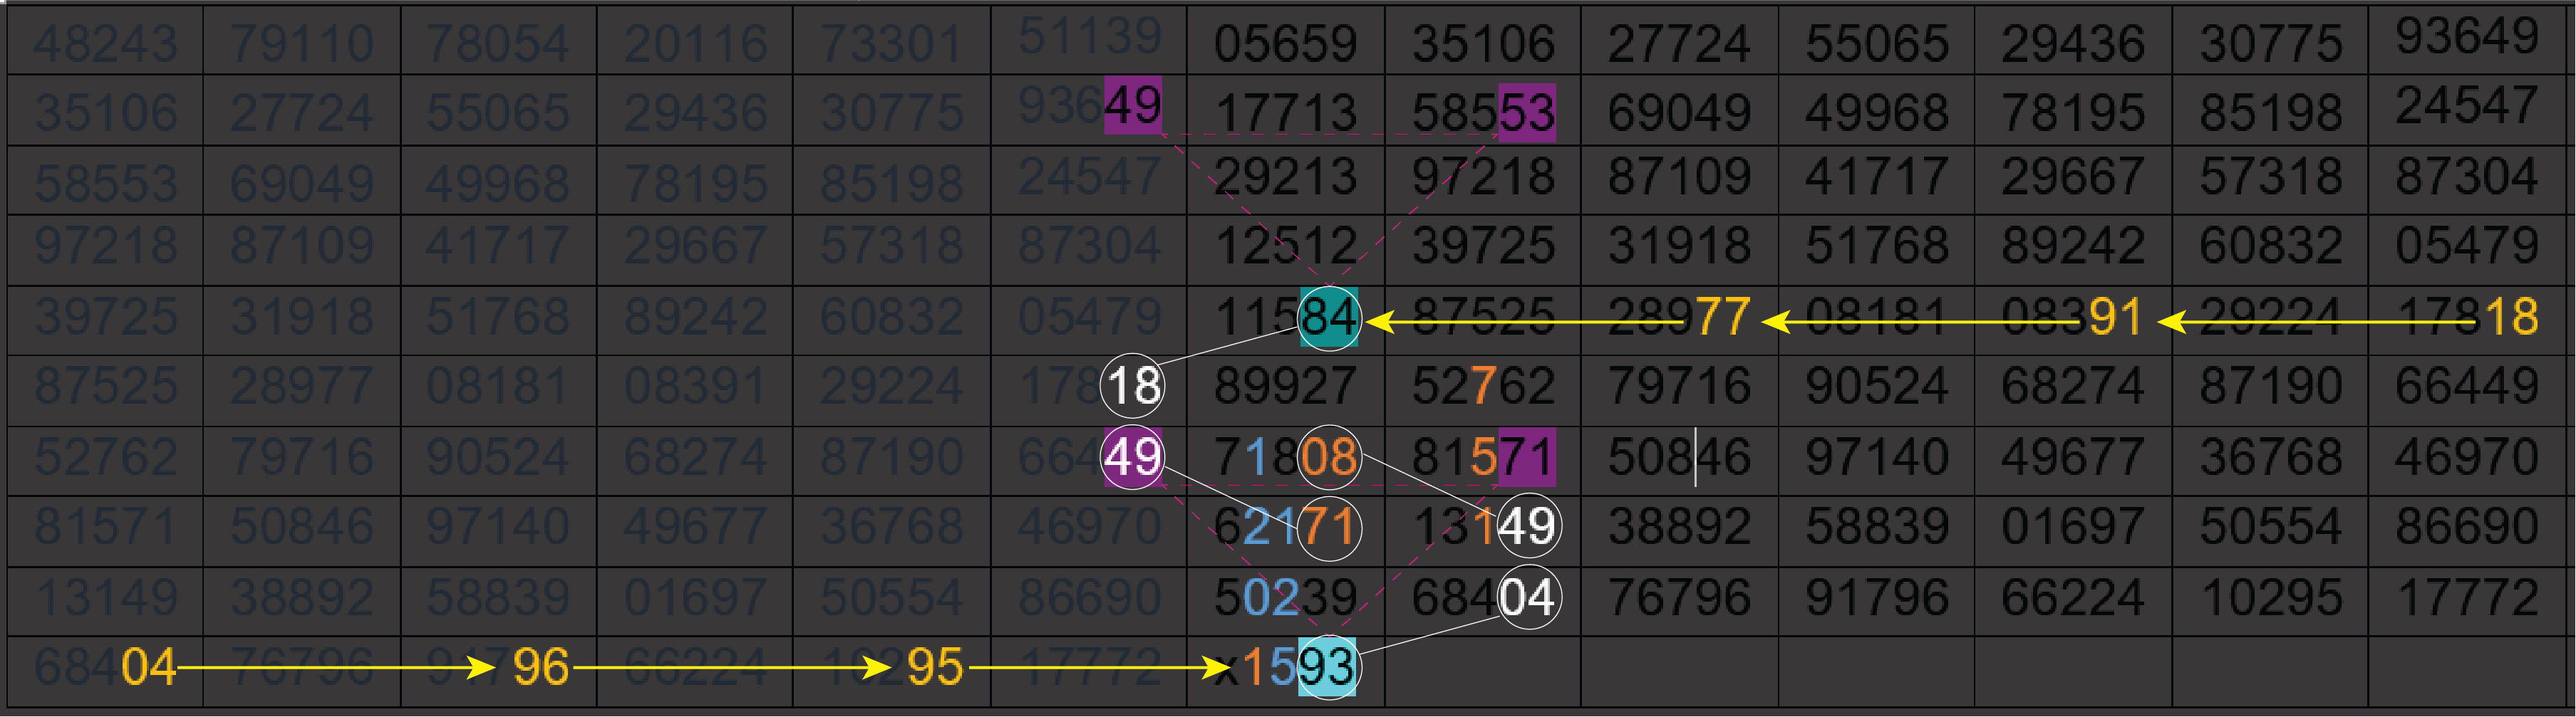Select the white circled number 18
The image size is (2576, 717).
coord(1132,385)
